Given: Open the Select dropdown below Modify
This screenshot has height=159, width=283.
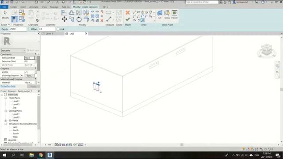Looking at the screenshot, I should (5, 25).
